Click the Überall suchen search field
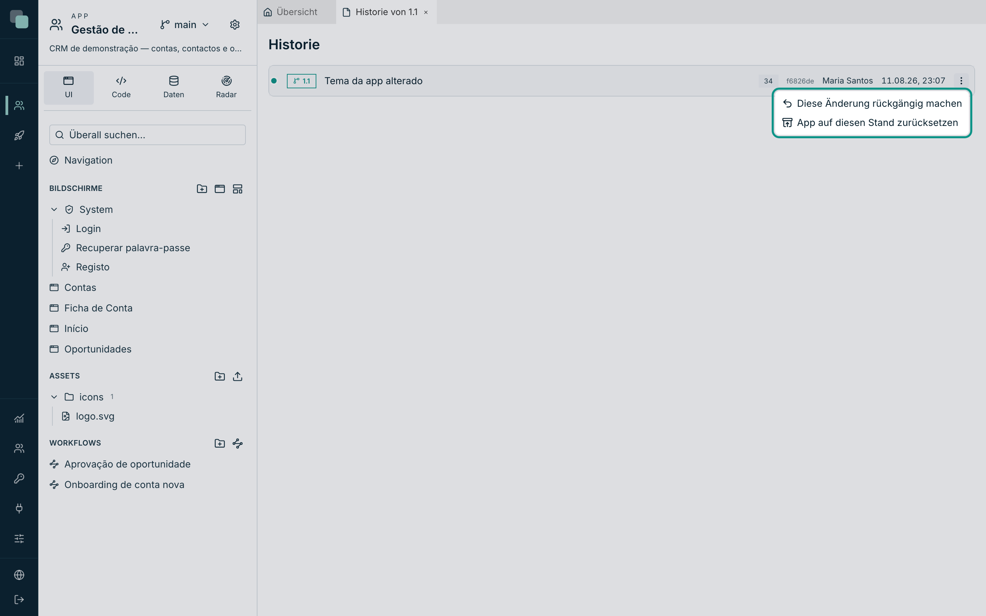 (148, 135)
